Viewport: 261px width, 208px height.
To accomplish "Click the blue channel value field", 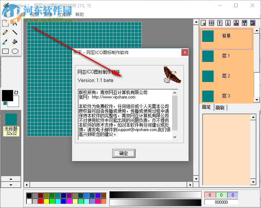I will [x=233, y=195].
